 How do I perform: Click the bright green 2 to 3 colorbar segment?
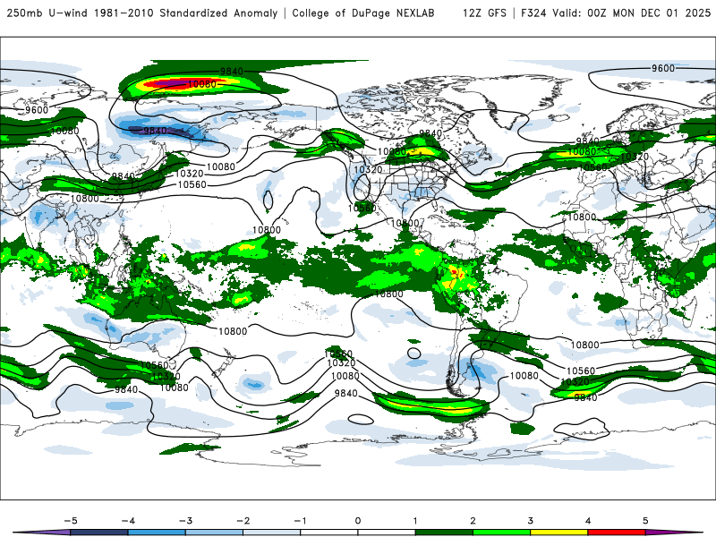pos(501,533)
